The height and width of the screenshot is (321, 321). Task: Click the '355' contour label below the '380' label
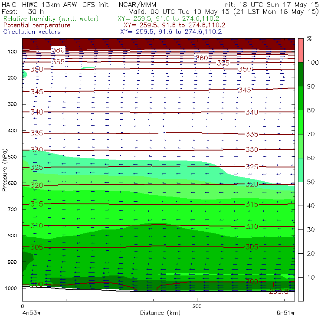(59, 62)
